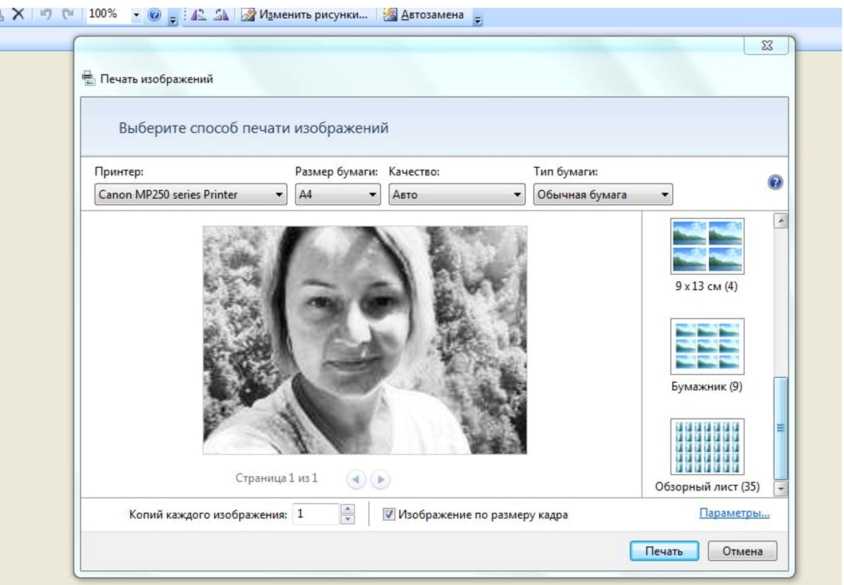The width and height of the screenshot is (844, 585).
Task: Increase copies with up spinner arrow
Action: [349, 509]
